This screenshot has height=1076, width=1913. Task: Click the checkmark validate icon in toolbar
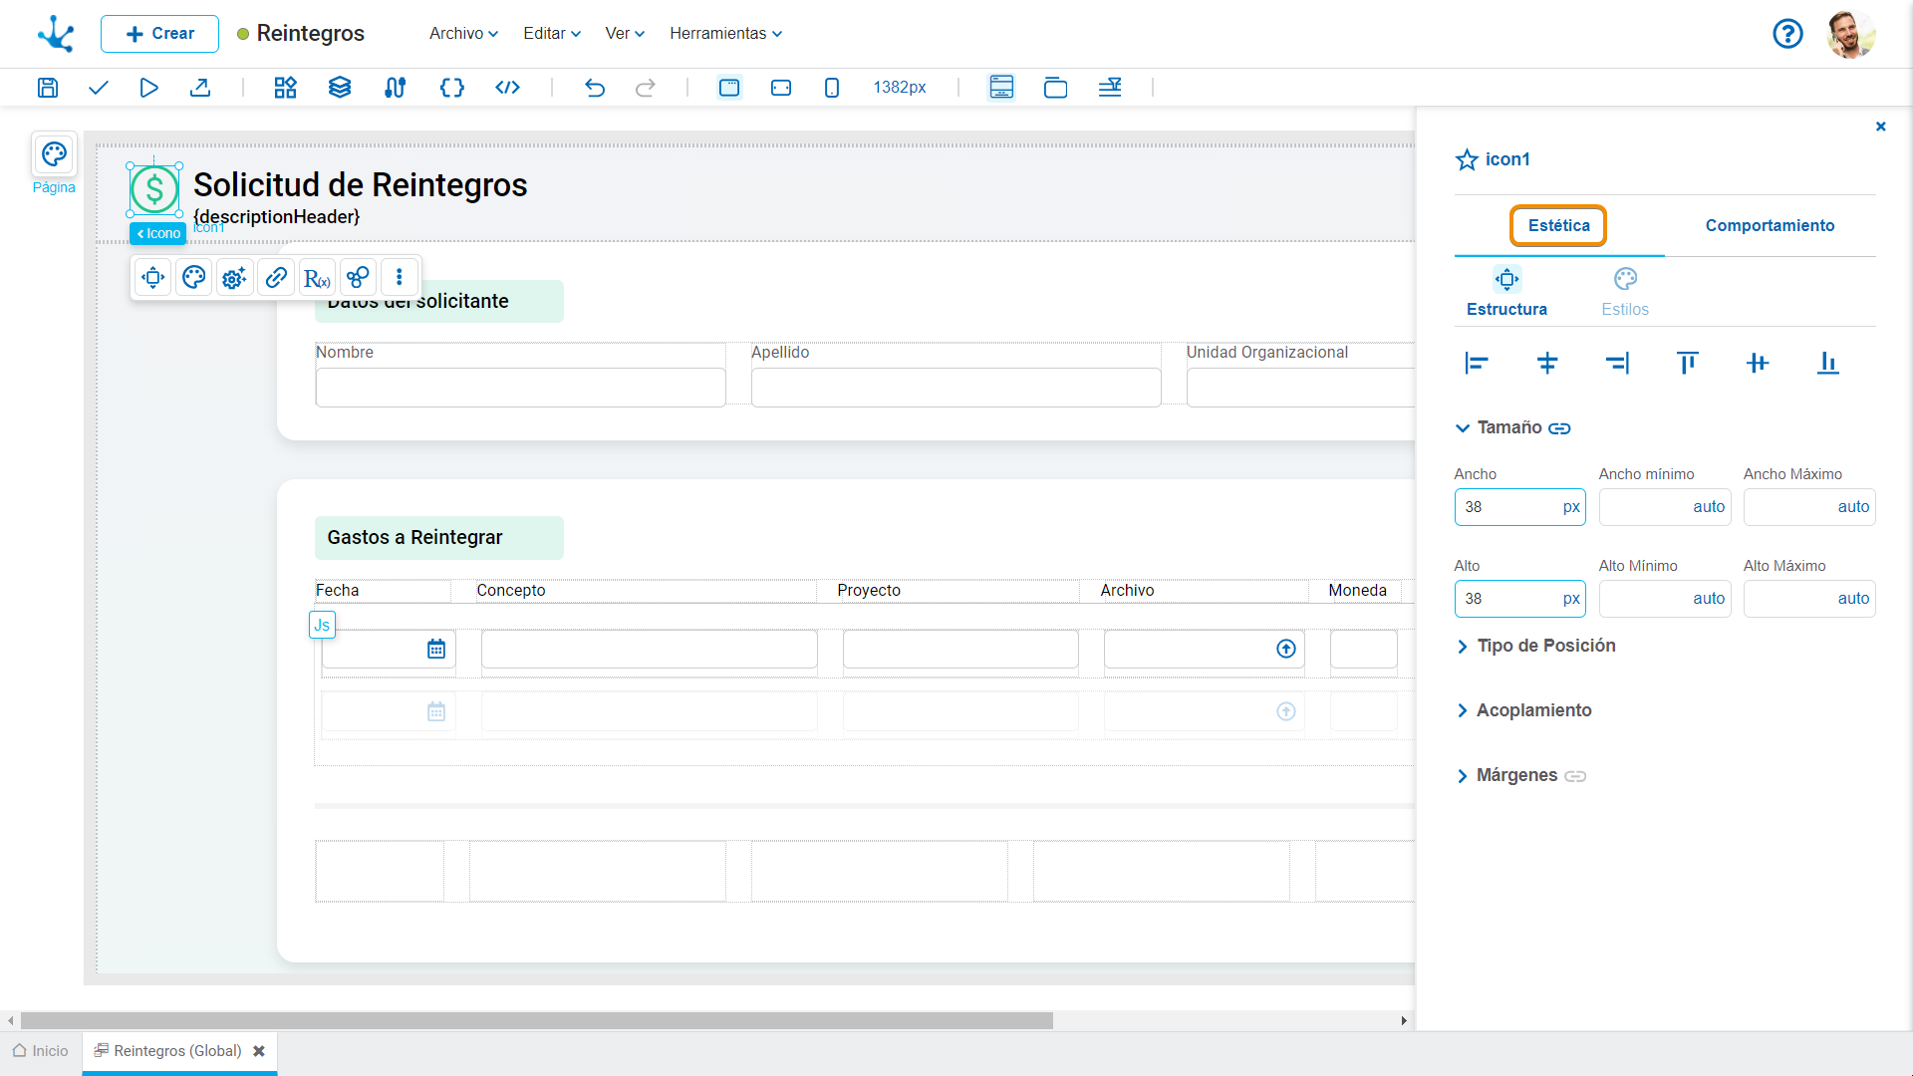[x=98, y=88]
